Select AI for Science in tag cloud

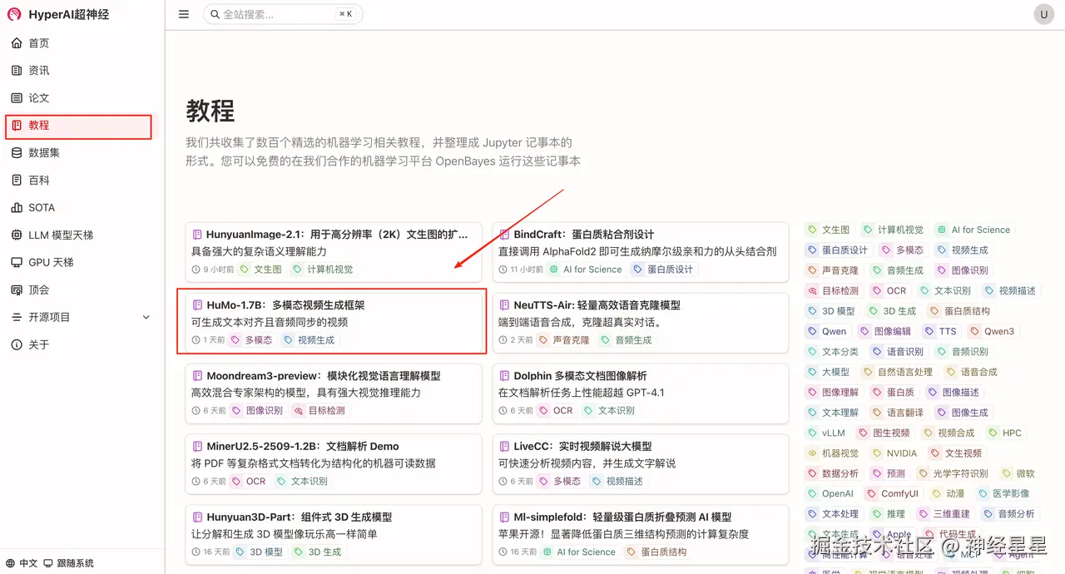(x=973, y=230)
